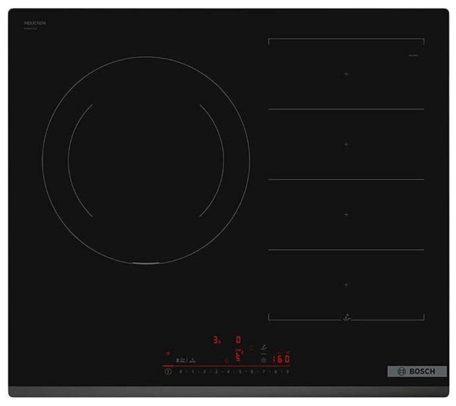The width and height of the screenshot is (456, 406).
Task: Tap the red Wi-Fi Home Connect icon
Action: coord(168,353)
